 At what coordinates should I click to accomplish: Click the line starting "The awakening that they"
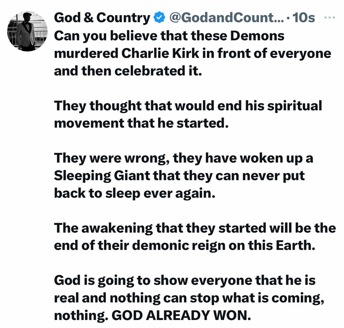pos(195,228)
